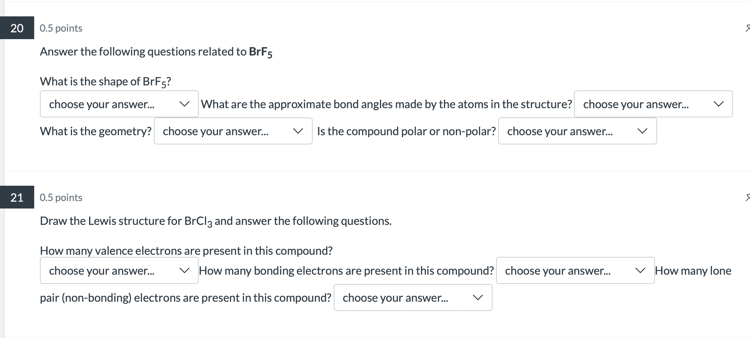The height and width of the screenshot is (338, 750).
Task: Click the question 20 number badge
Action: tap(17, 28)
